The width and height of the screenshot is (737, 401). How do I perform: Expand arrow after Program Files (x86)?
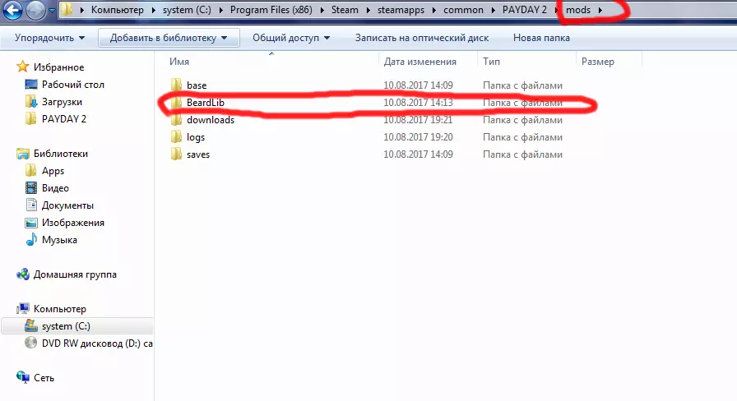coord(322,10)
